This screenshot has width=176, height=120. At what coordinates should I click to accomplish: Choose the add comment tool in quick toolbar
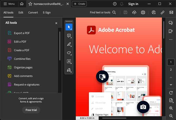[x=69, y=36]
